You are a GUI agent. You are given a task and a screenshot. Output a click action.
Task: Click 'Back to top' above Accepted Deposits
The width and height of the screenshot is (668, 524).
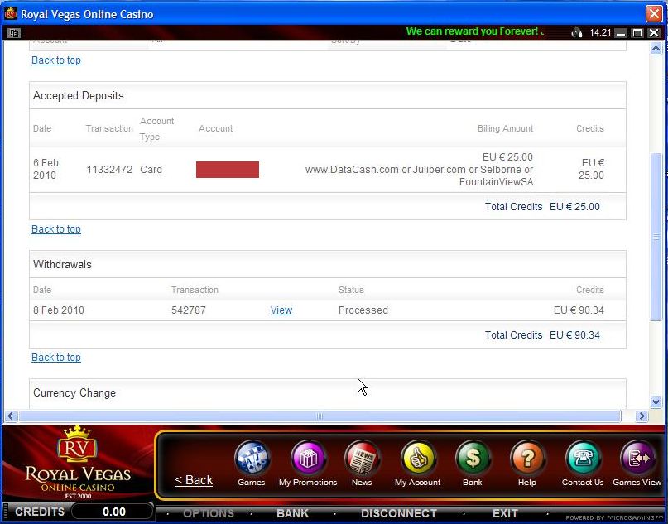click(x=56, y=60)
